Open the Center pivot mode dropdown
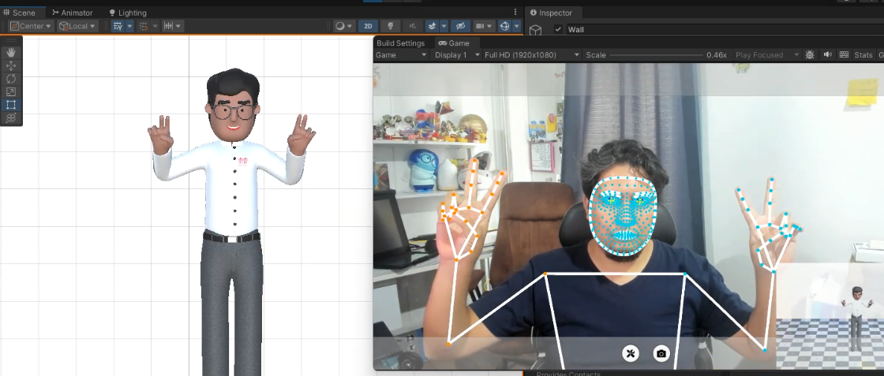This screenshot has width=884, height=376. coord(31,26)
